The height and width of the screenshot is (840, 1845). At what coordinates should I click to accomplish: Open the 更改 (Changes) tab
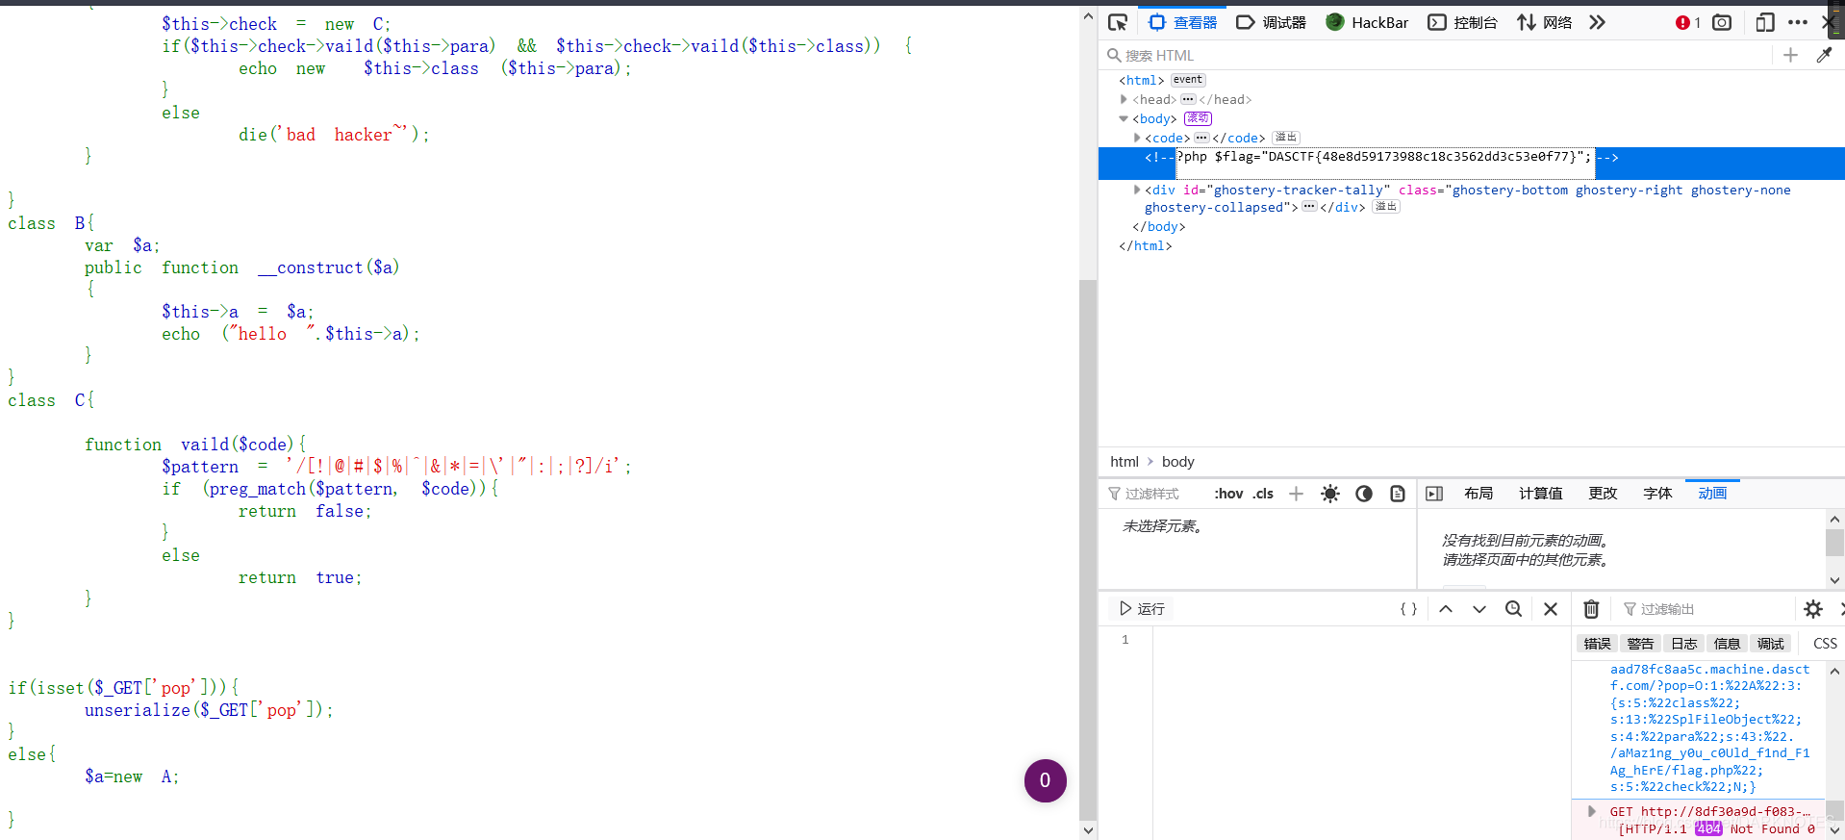(x=1603, y=494)
